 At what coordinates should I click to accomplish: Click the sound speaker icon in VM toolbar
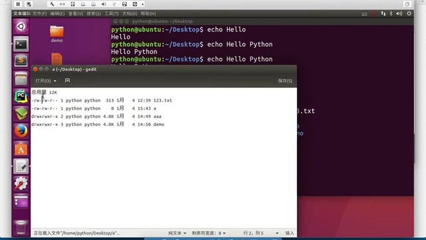click(104, 4)
